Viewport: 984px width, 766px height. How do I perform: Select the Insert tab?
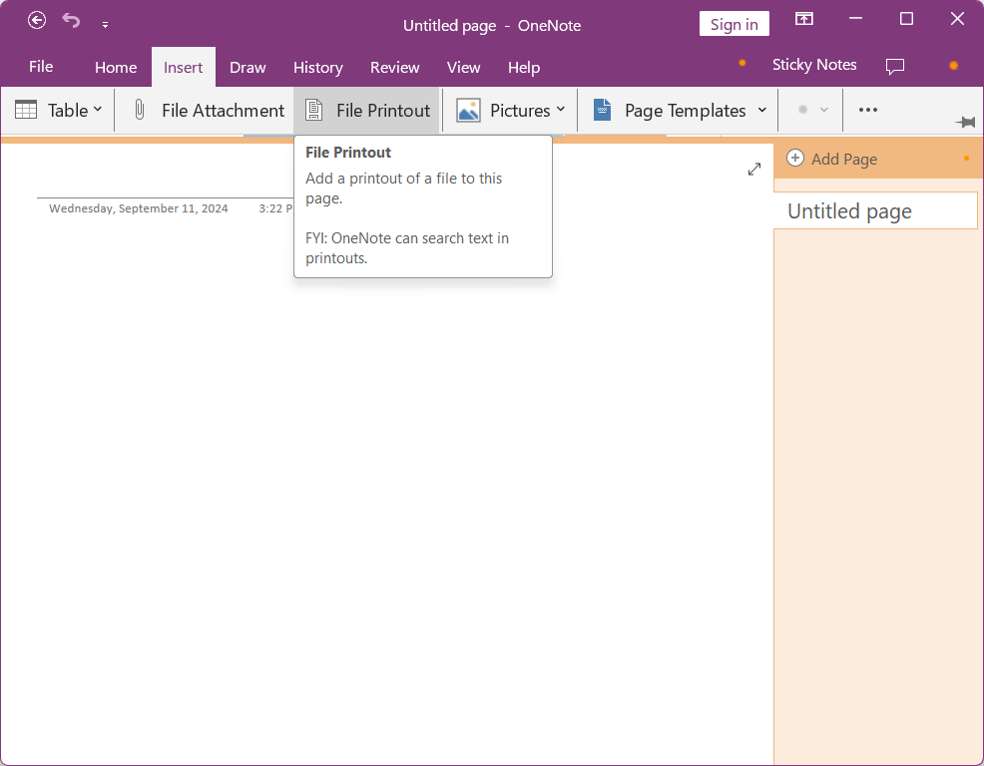(184, 67)
